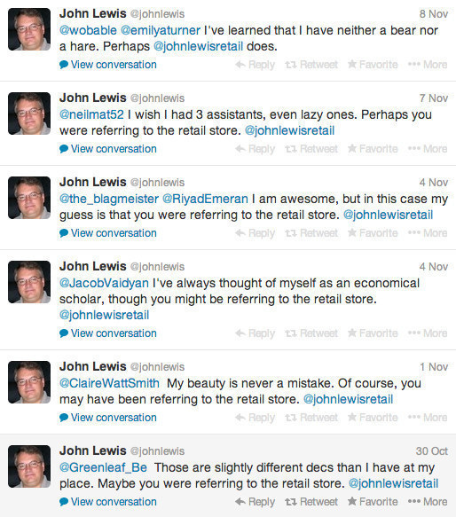Open the @Greenleaf_Be mention
This screenshot has height=517, width=456.
tap(103, 467)
